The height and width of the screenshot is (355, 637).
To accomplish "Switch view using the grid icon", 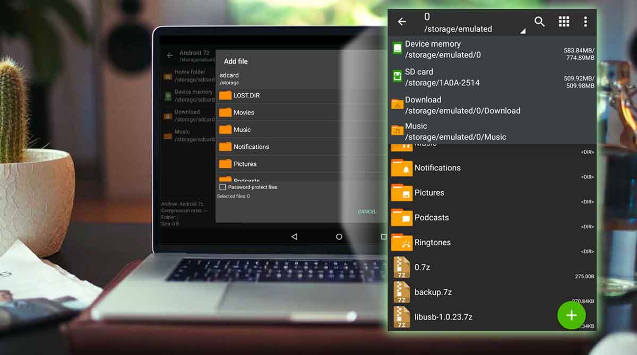I will (x=564, y=22).
